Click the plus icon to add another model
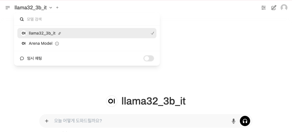Screen dimensions: 292x132 click(57, 8)
